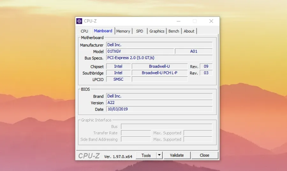This screenshot has width=287, height=171.
Task: Click the Tools button
Action: pyautogui.click(x=146, y=155)
